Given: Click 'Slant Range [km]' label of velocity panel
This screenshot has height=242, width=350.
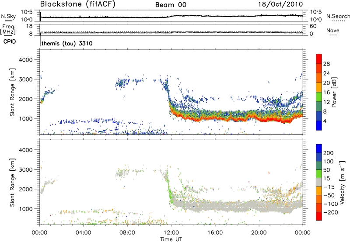Looking at the screenshot, I should (x=12, y=183).
